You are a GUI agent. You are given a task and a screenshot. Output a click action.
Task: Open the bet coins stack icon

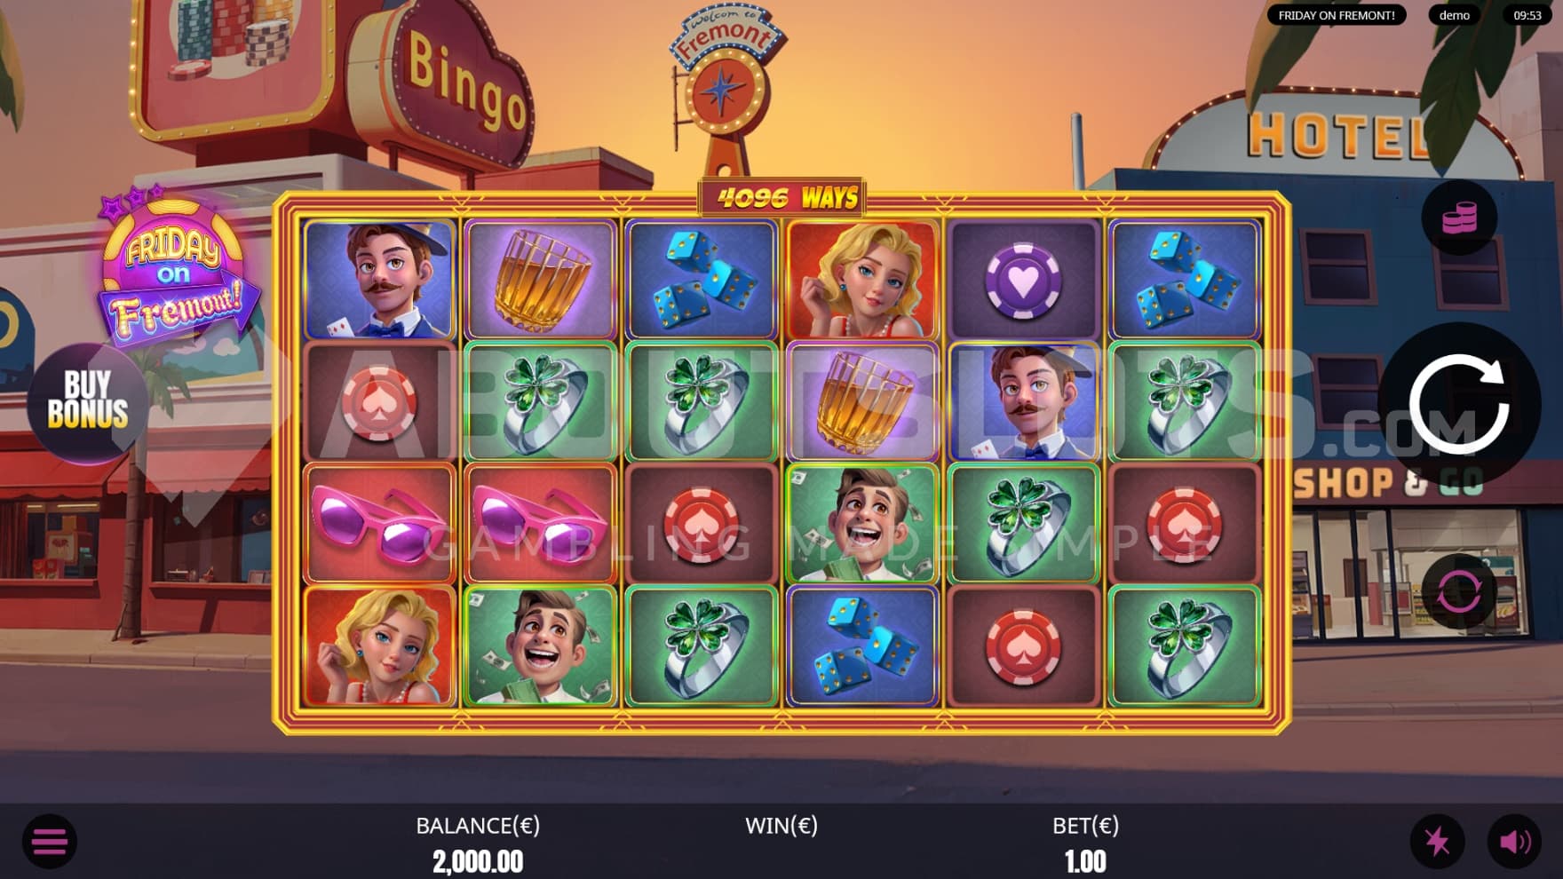[1459, 218]
